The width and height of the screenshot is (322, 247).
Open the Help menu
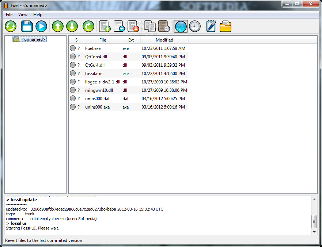click(x=38, y=15)
